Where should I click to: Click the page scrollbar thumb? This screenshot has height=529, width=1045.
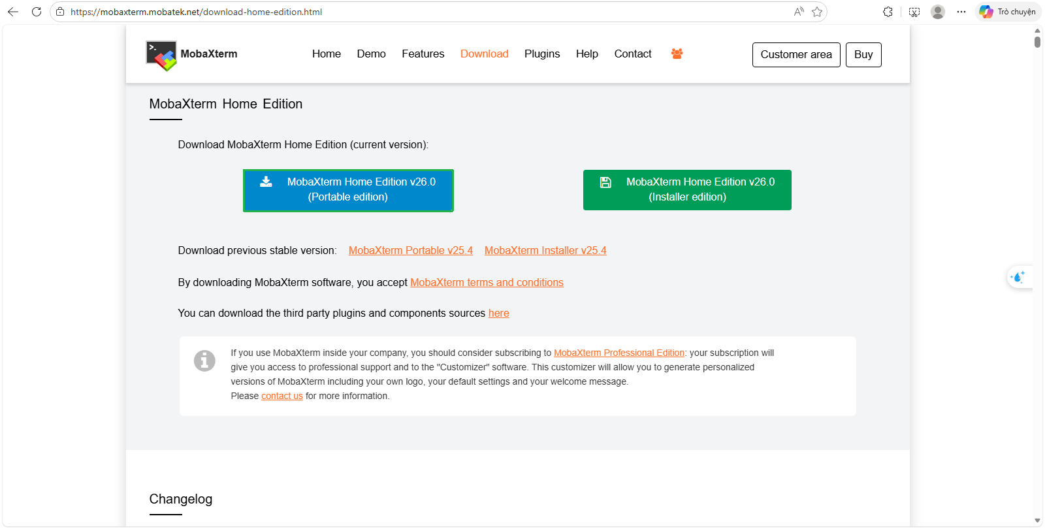[x=1037, y=42]
